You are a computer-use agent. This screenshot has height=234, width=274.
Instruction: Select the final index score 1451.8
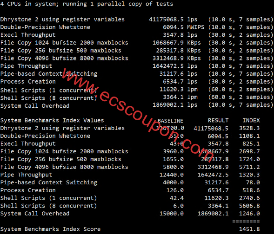coord(249,229)
